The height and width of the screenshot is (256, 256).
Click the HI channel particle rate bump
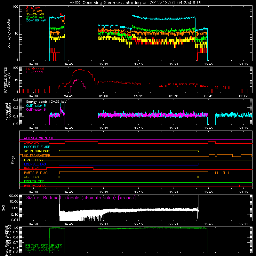77,79
